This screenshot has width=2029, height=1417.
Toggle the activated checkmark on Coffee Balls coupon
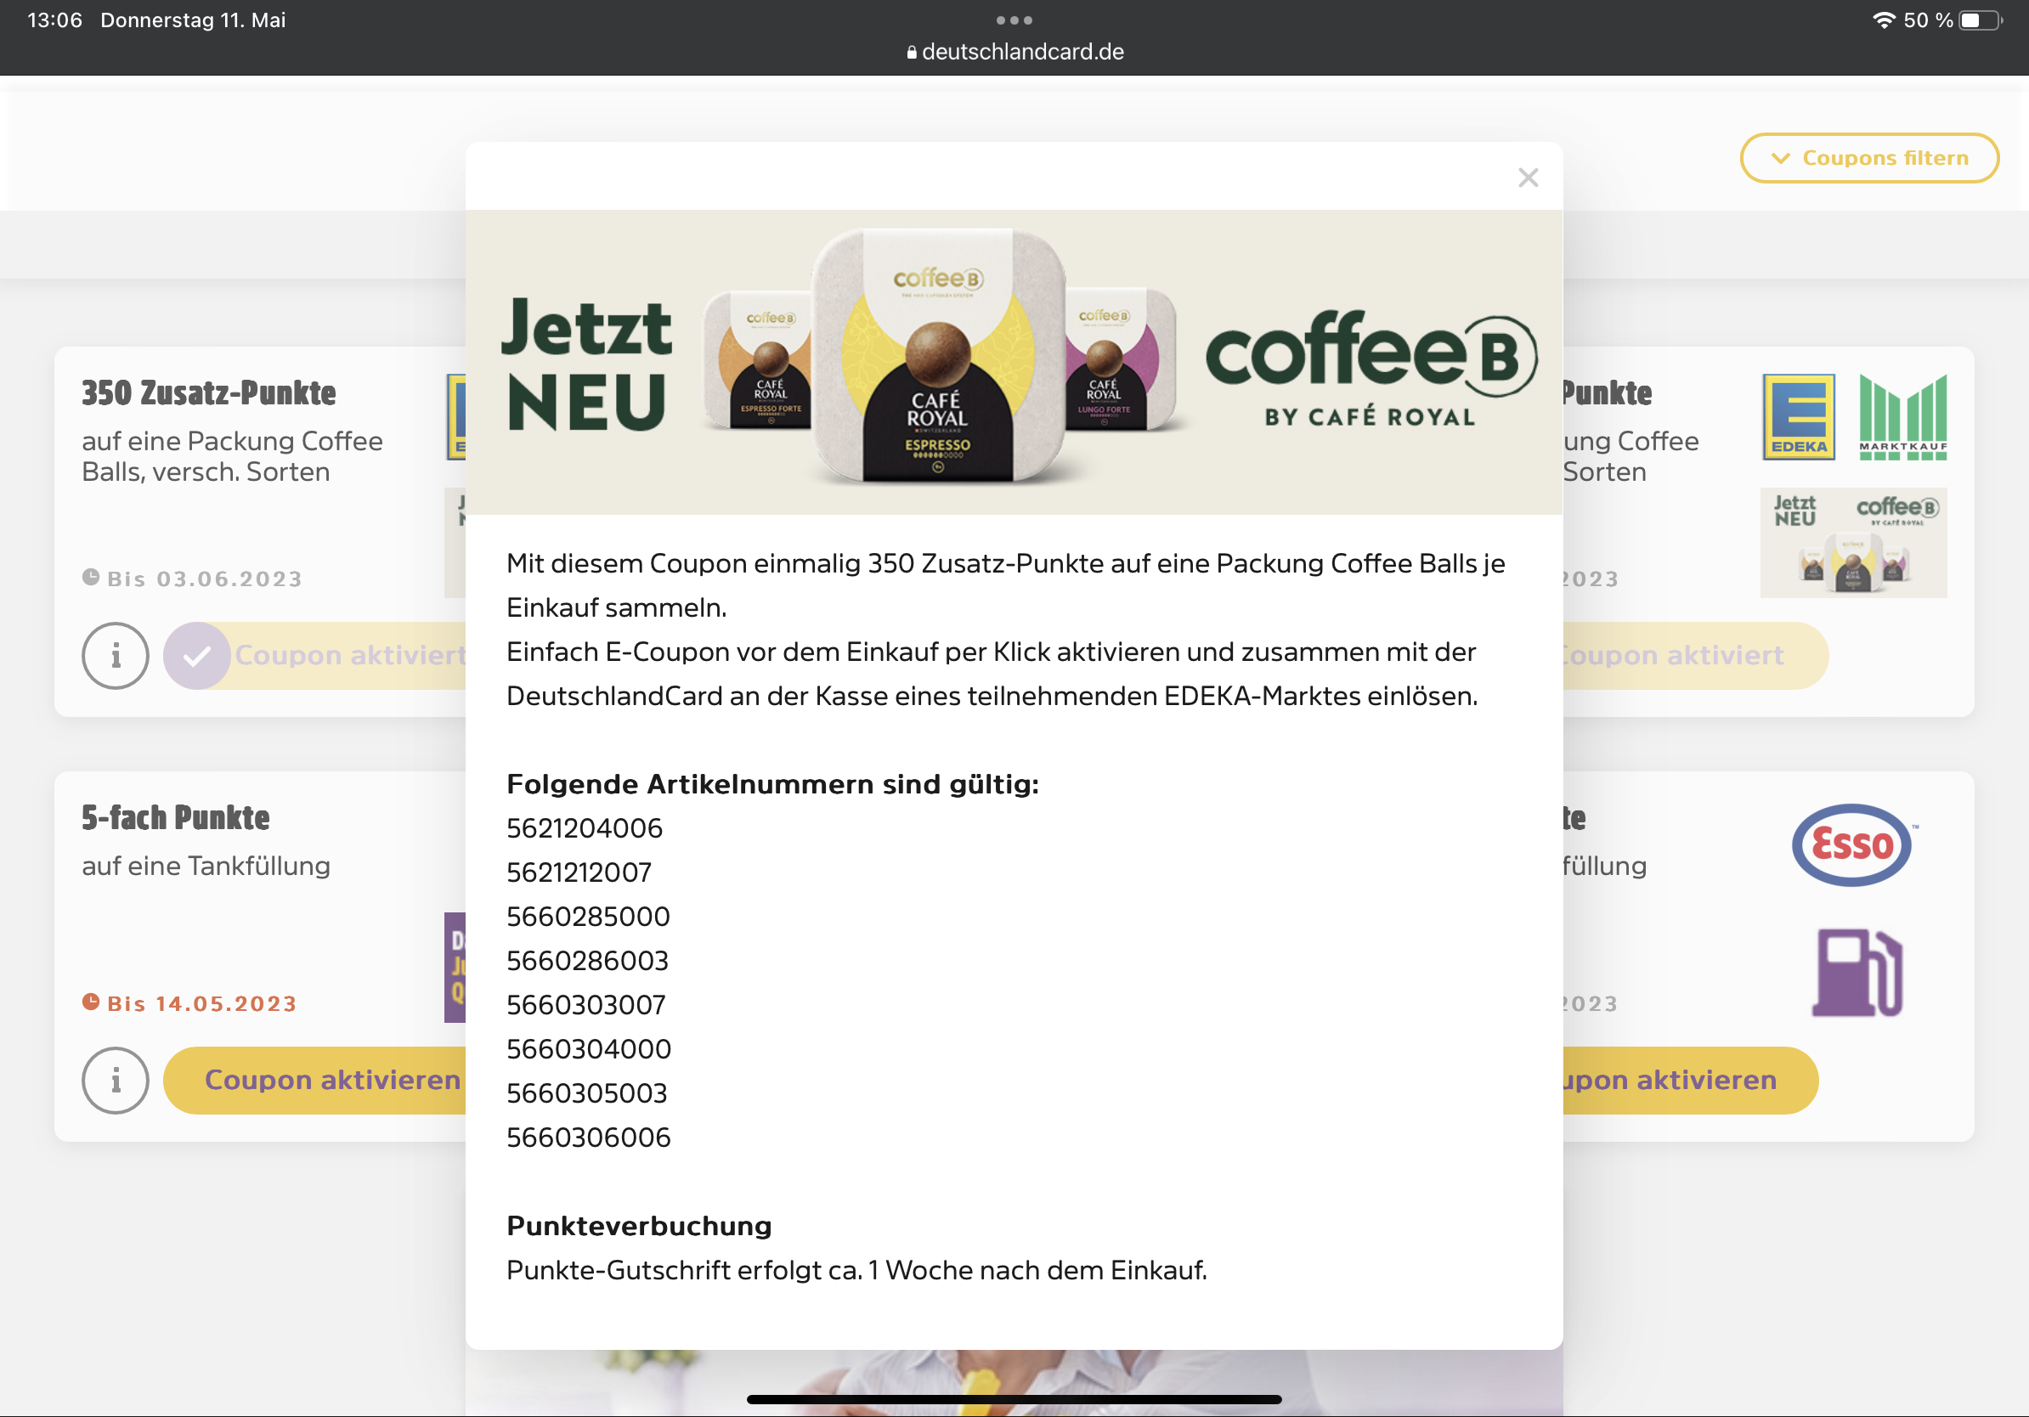point(196,656)
